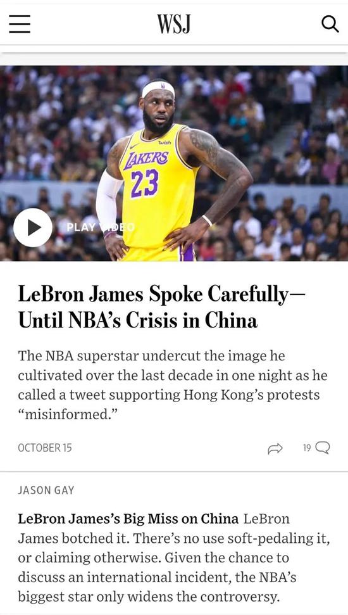Click the 19 comments count

[307, 448]
